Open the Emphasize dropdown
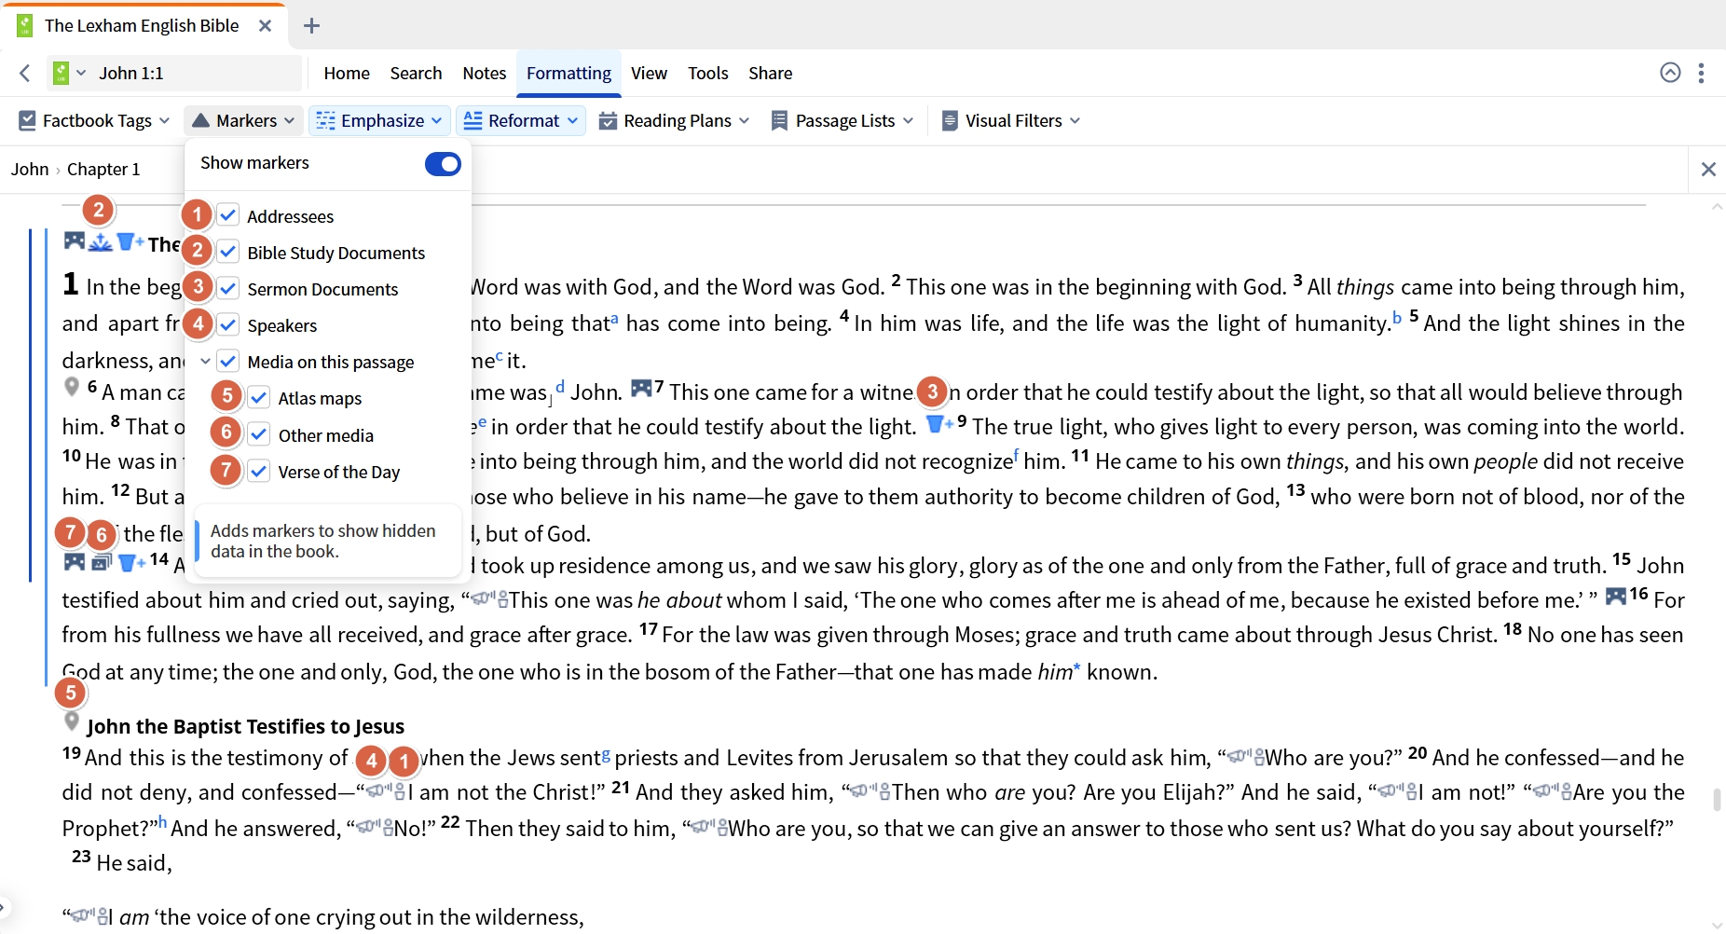 379,120
